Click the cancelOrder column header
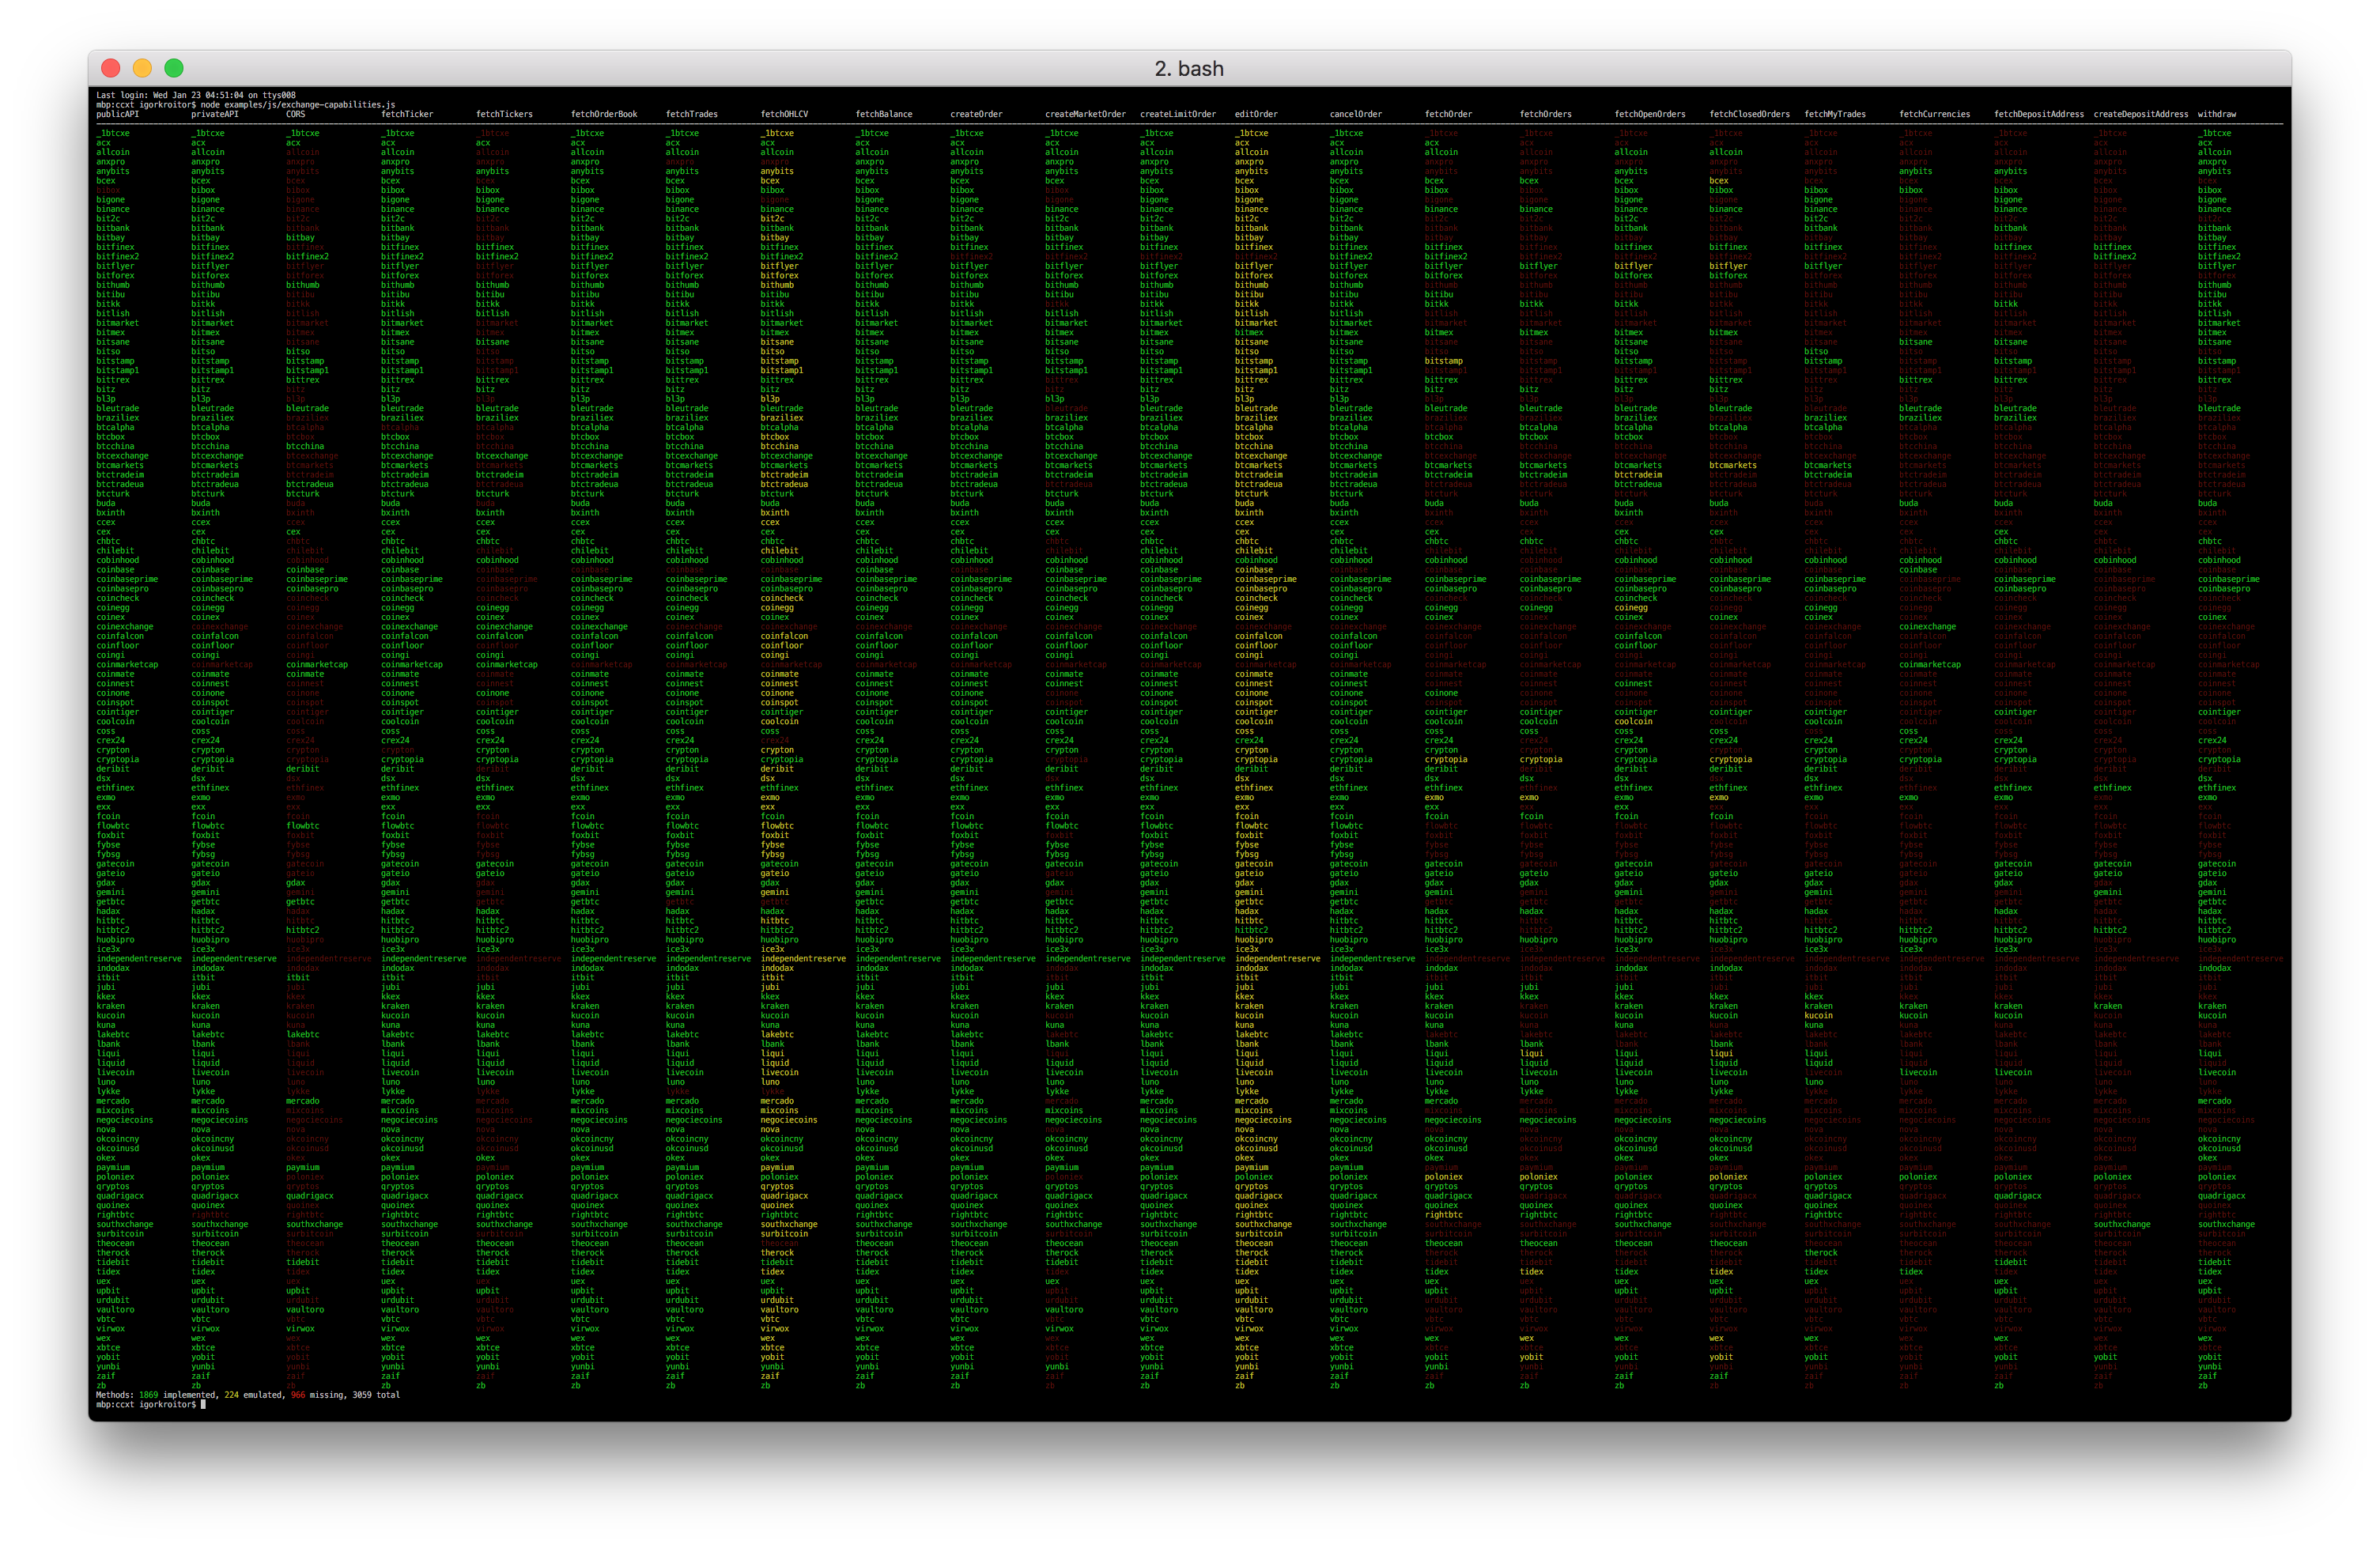This screenshot has height=1548, width=2380. (x=1355, y=114)
